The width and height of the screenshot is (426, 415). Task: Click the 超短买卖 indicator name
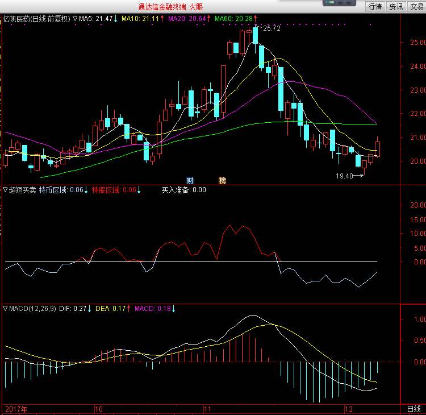tap(22, 190)
